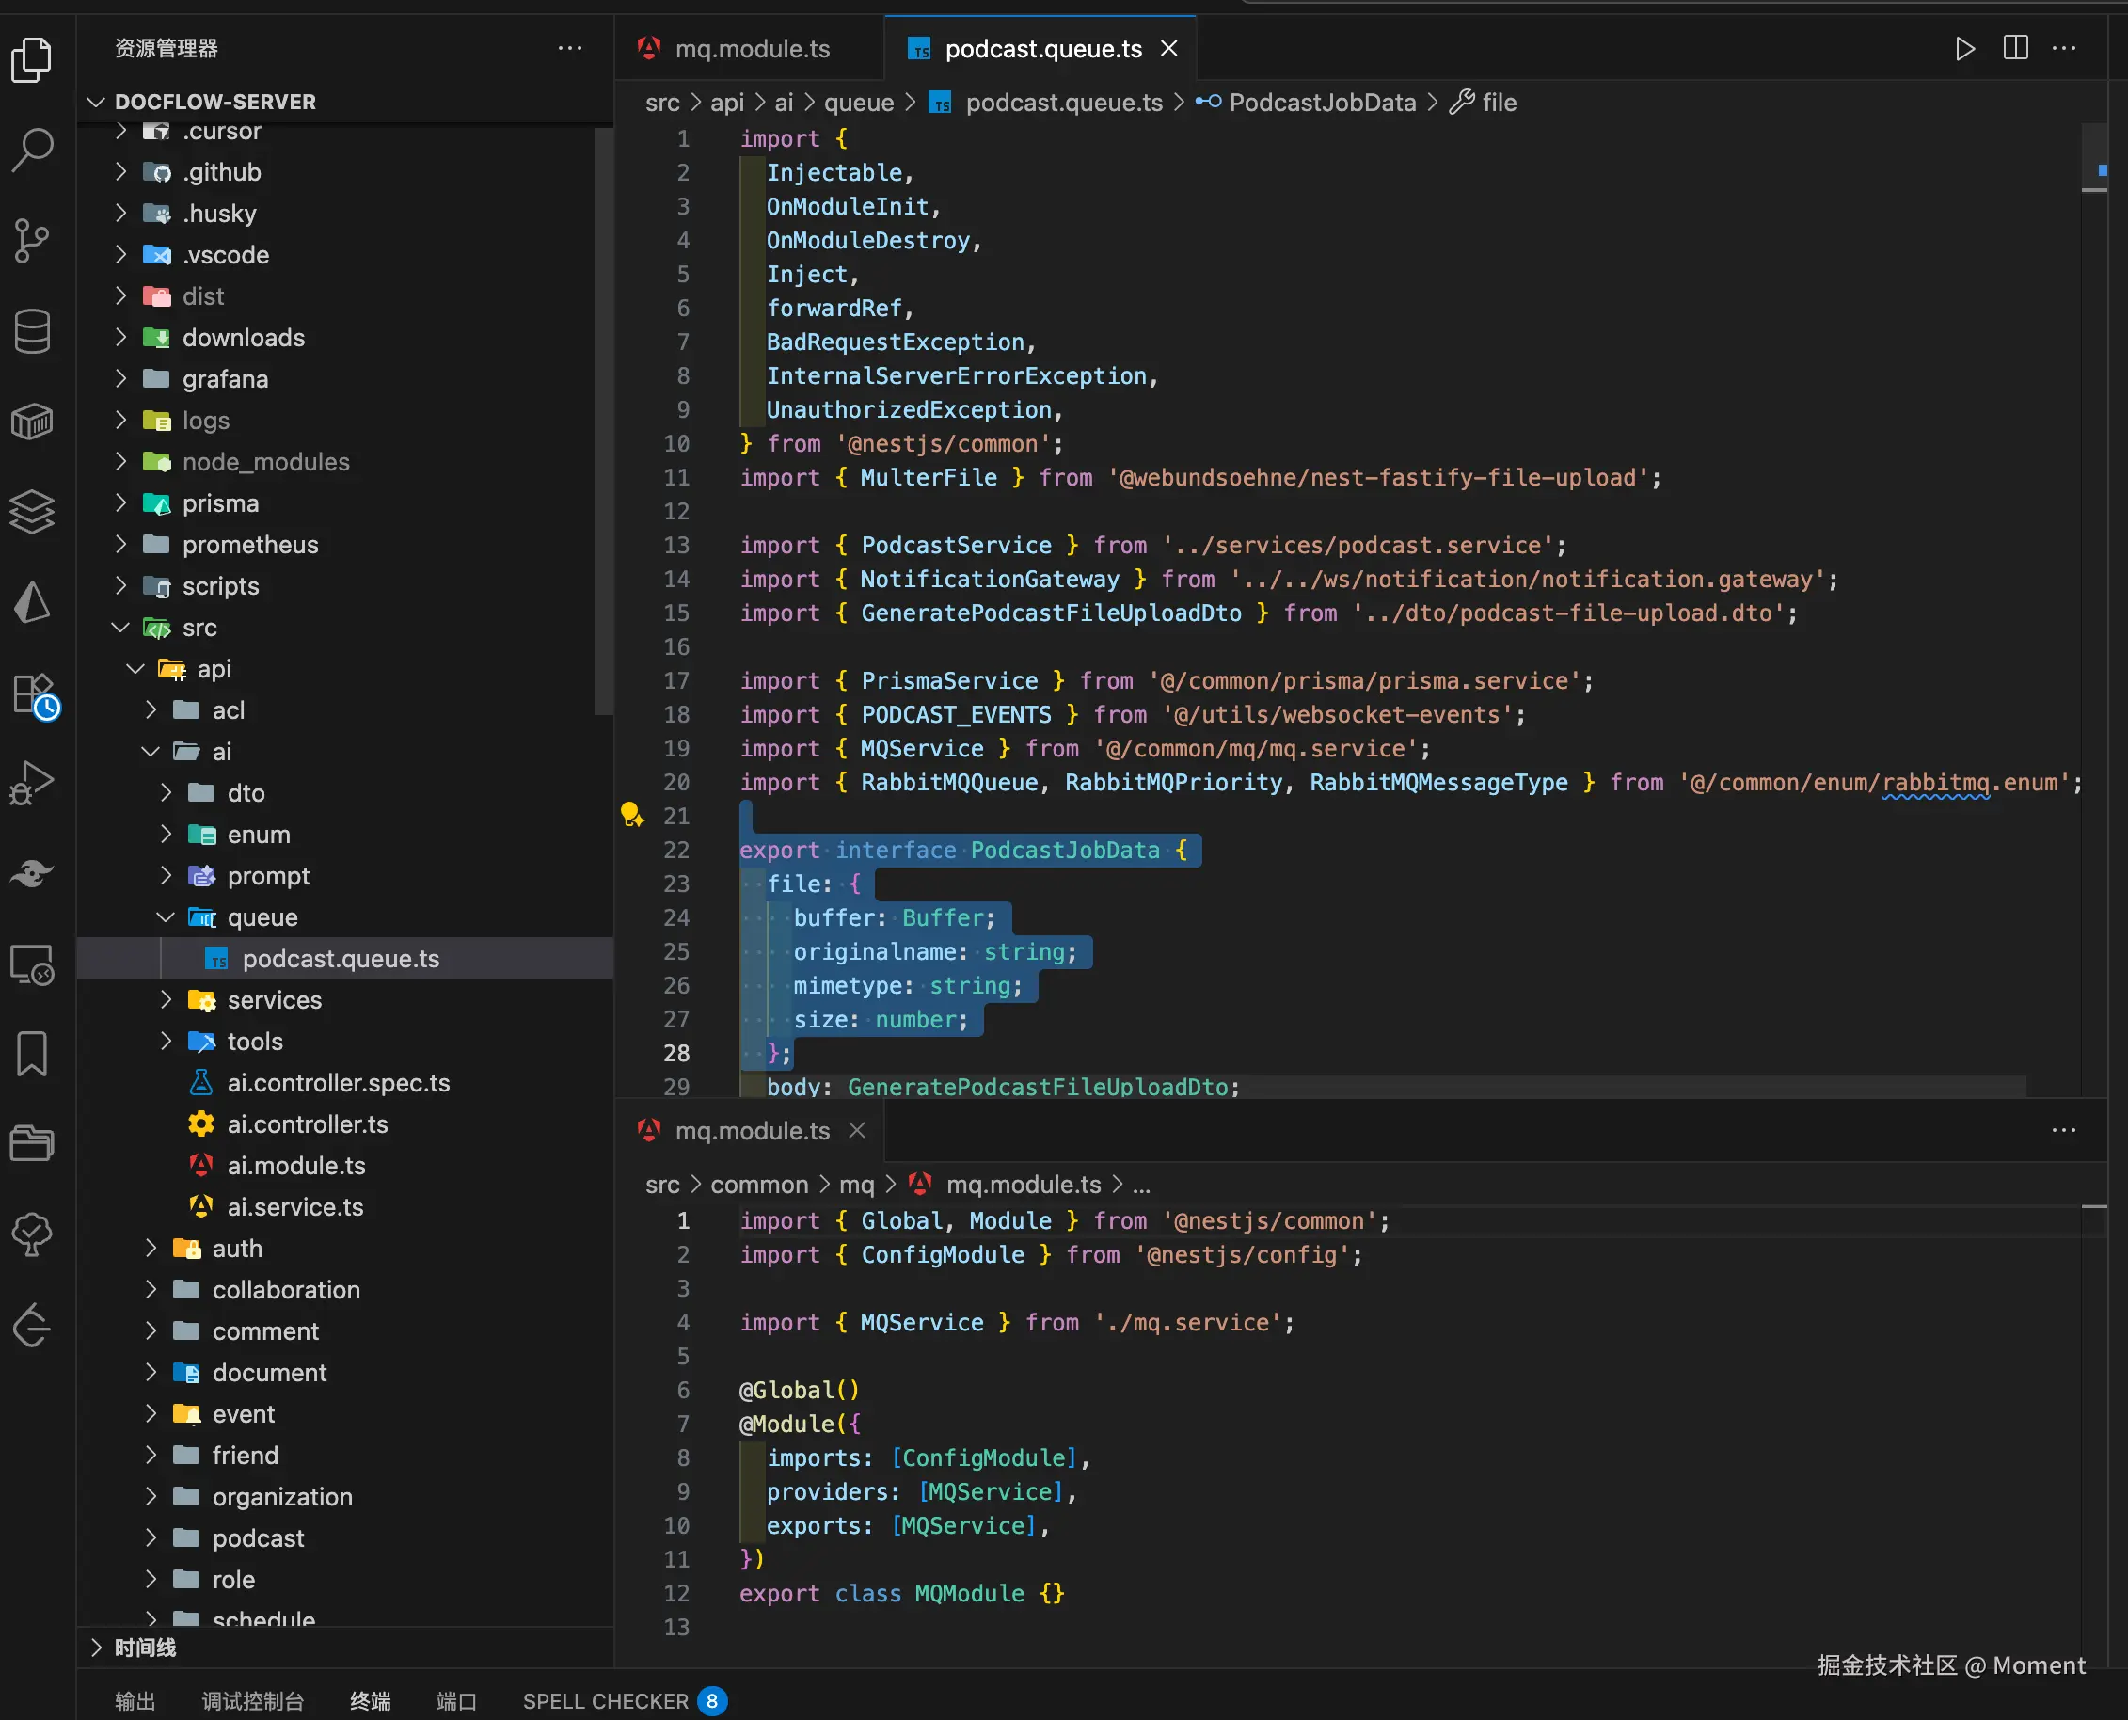
Task: Expand the services folder
Action: pyautogui.click(x=274, y=999)
